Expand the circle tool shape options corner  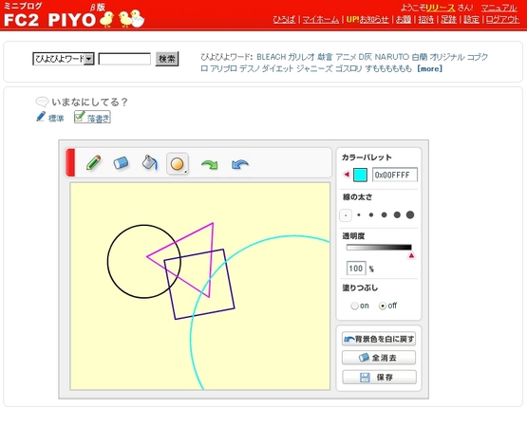click(185, 173)
